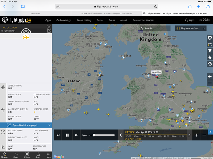Share this flight

38,155
